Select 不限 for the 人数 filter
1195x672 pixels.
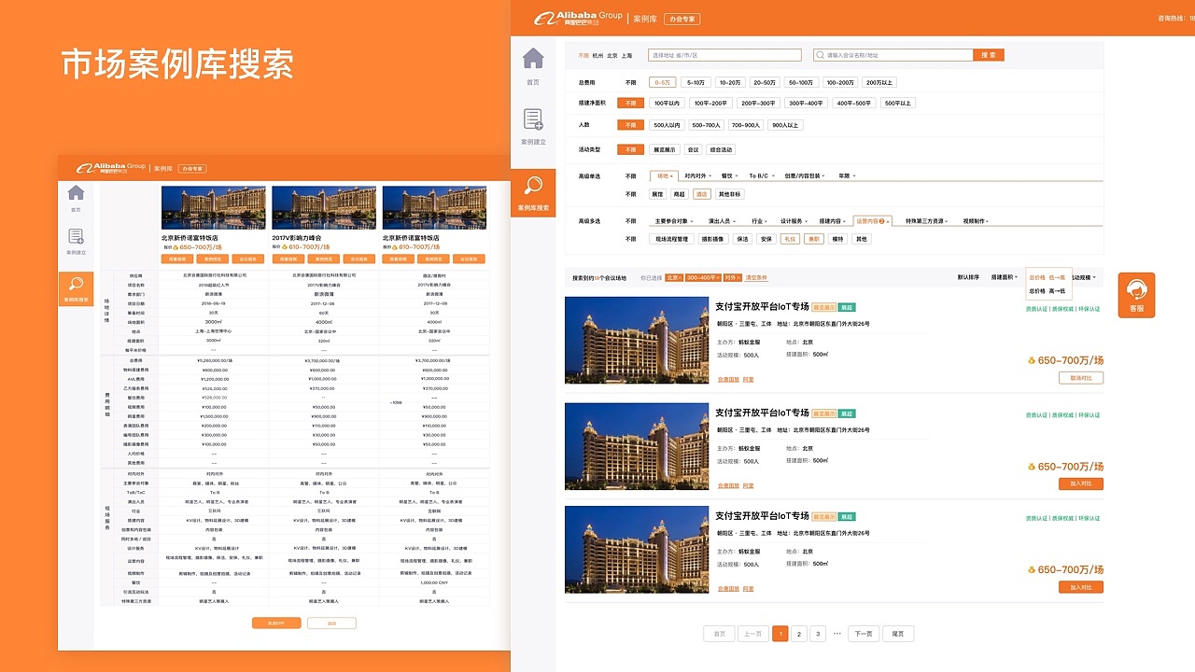pyautogui.click(x=630, y=125)
